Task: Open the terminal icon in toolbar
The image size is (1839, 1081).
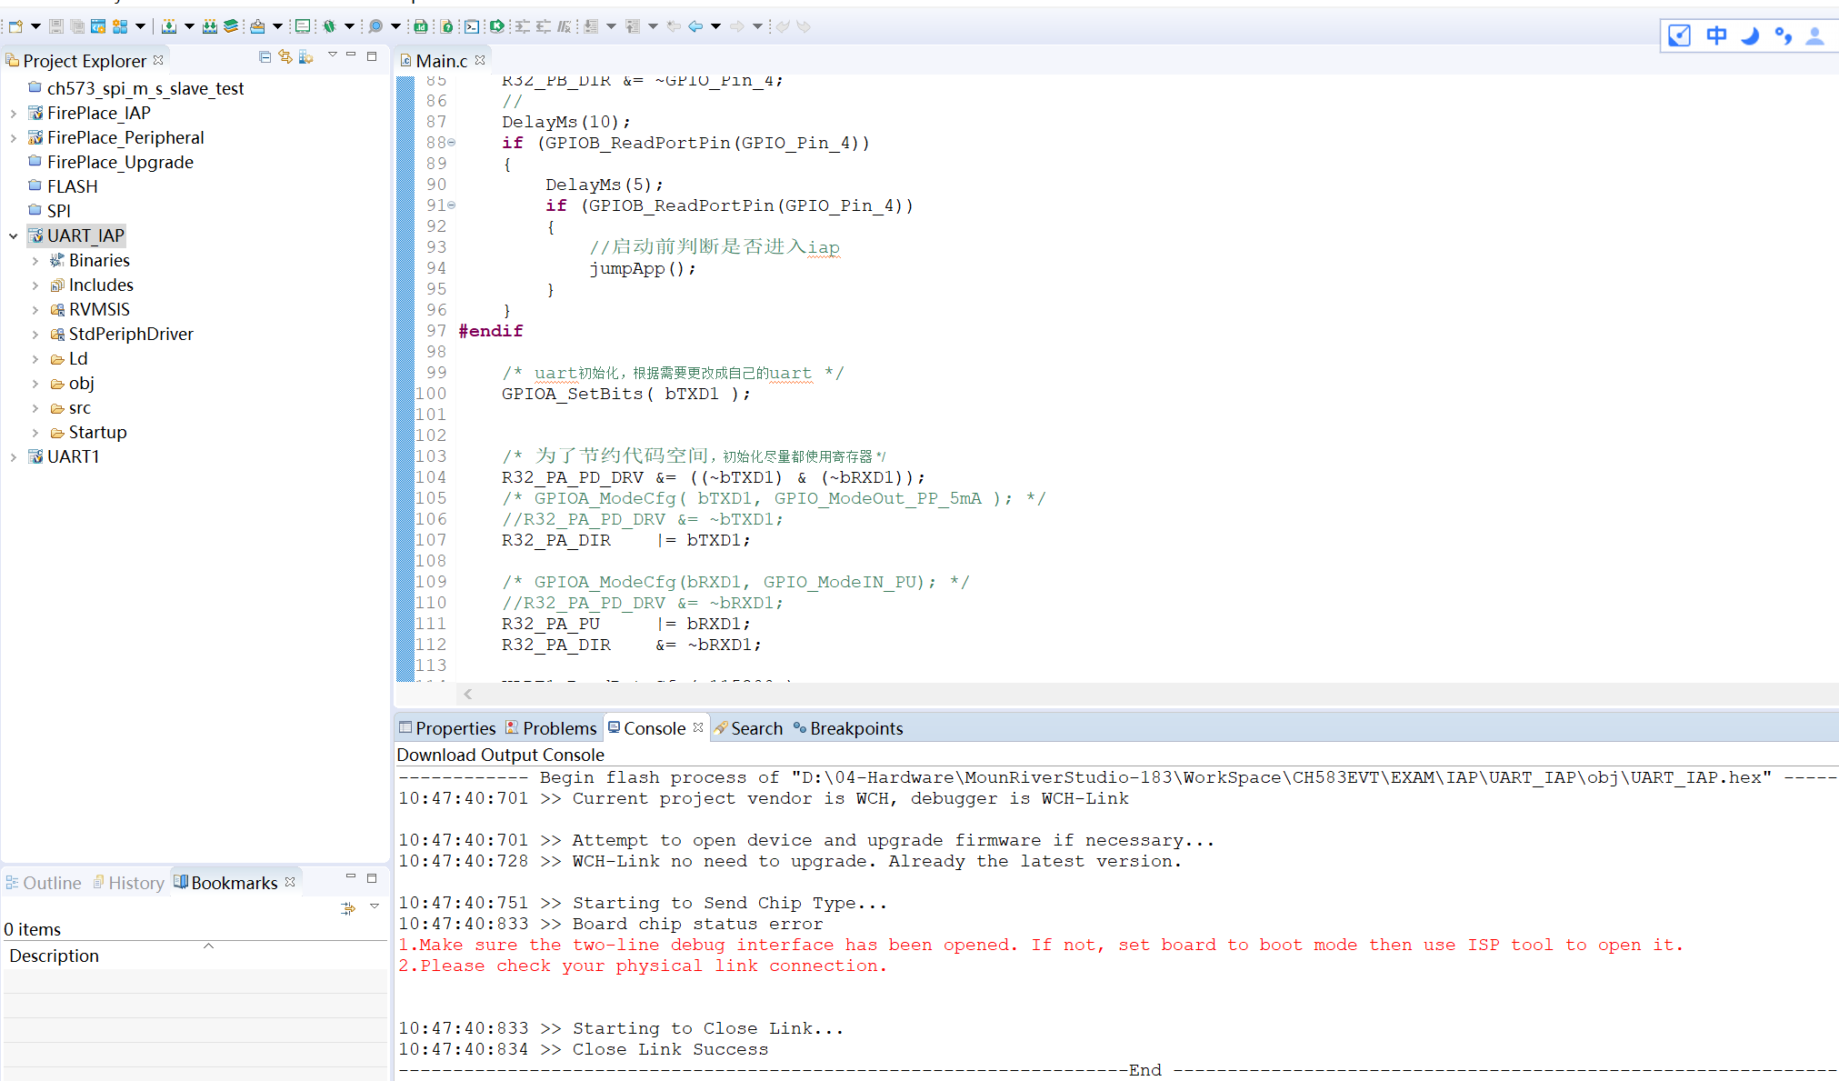Action: tap(472, 26)
